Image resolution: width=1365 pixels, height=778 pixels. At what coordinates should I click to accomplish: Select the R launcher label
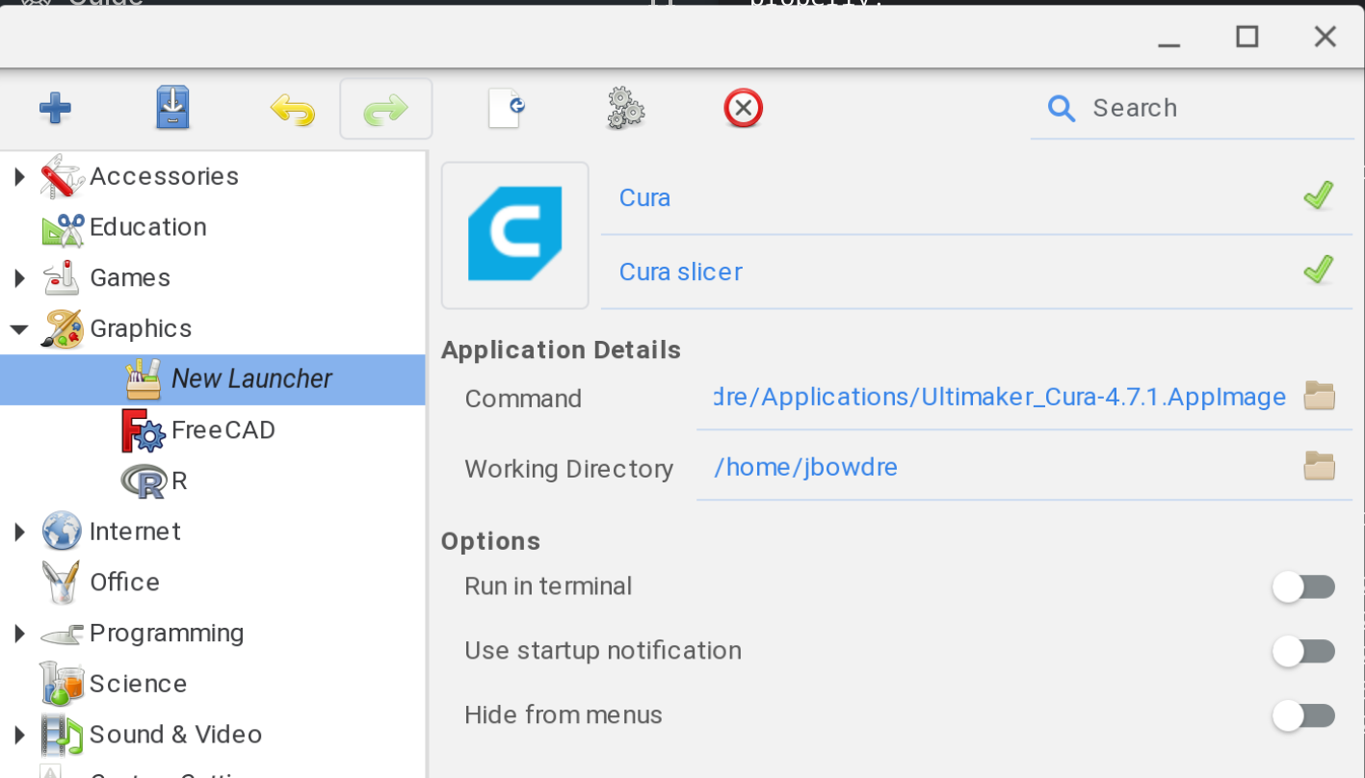point(179,480)
